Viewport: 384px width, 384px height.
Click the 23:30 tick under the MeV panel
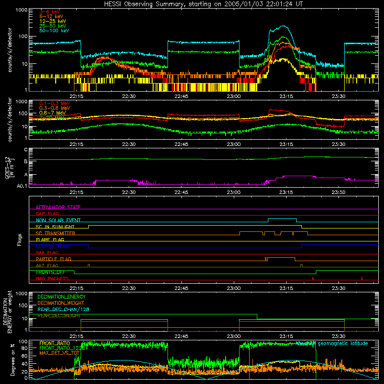(338, 144)
